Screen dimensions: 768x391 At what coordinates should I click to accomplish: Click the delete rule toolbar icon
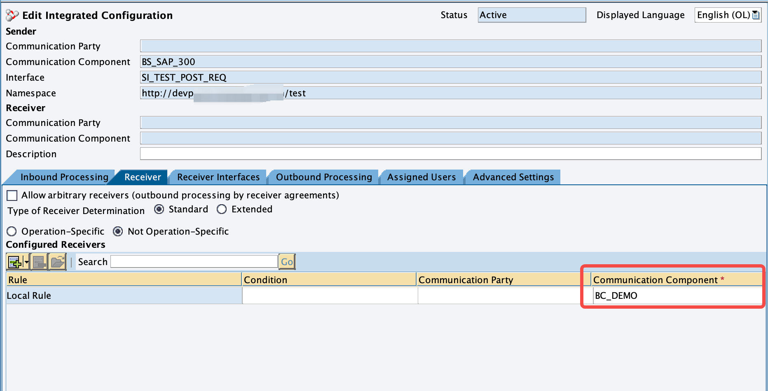pyautogui.click(x=39, y=262)
